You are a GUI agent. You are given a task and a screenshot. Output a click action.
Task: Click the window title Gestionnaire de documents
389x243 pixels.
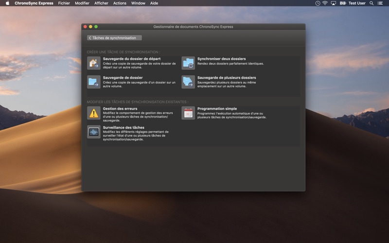tap(193, 27)
